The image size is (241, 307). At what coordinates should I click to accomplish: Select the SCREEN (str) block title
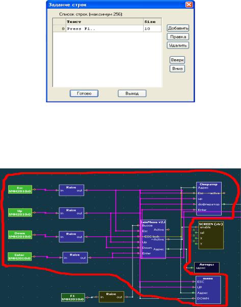[x=211, y=224]
